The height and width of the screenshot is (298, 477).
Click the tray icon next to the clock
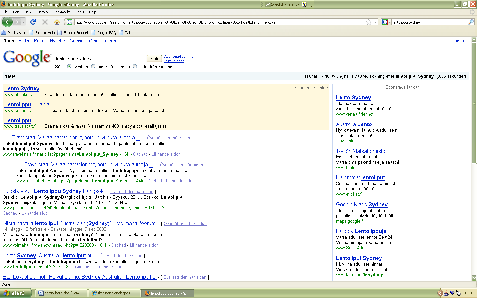[x=459, y=293]
